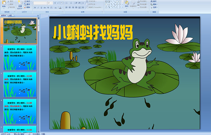Switch to the Outline (大纲) pane tab
Image resolution: width=211 pixels, height=135 pixels.
click(10, 16)
